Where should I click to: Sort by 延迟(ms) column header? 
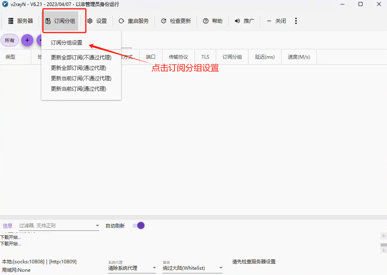point(265,57)
